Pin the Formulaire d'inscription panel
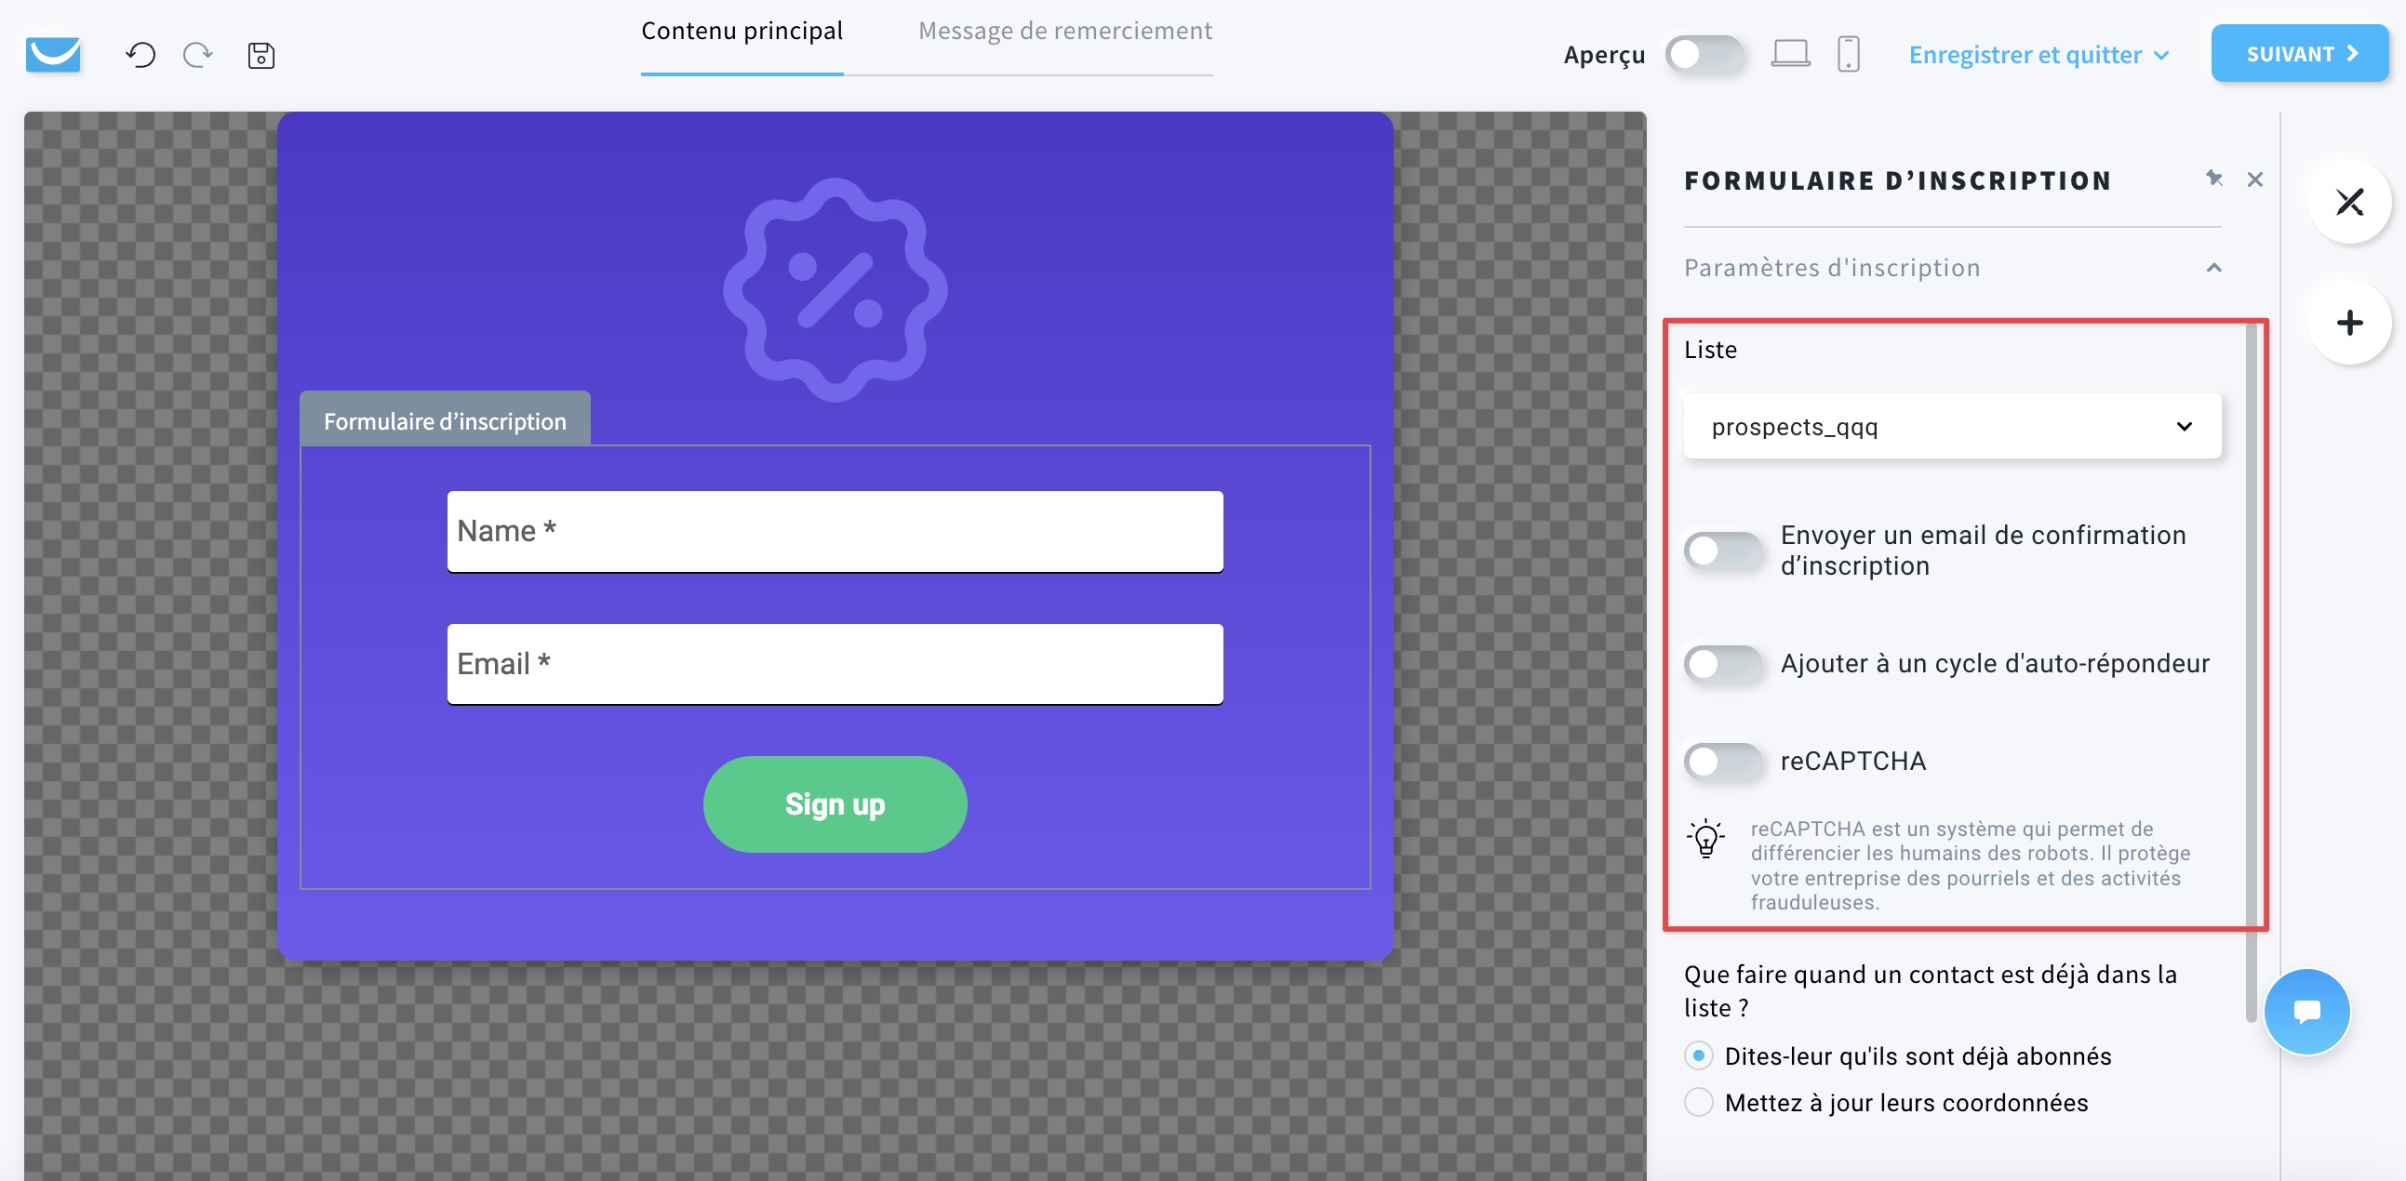This screenshot has width=2406, height=1181. tap(2213, 179)
